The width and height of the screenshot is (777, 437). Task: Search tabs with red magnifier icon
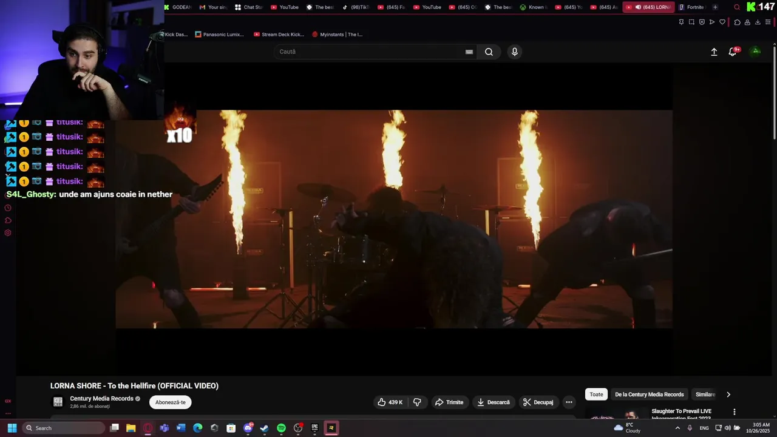tap(737, 7)
